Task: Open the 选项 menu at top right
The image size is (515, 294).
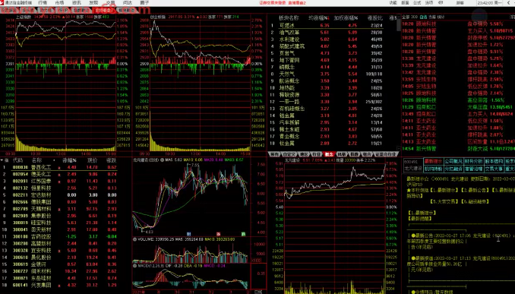Action: click(x=429, y=2)
